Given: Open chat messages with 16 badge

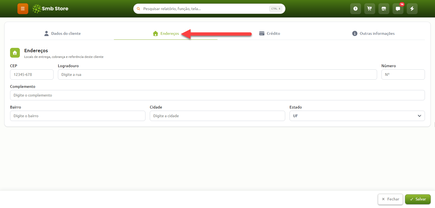Looking at the screenshot, I should coord(398,9).
